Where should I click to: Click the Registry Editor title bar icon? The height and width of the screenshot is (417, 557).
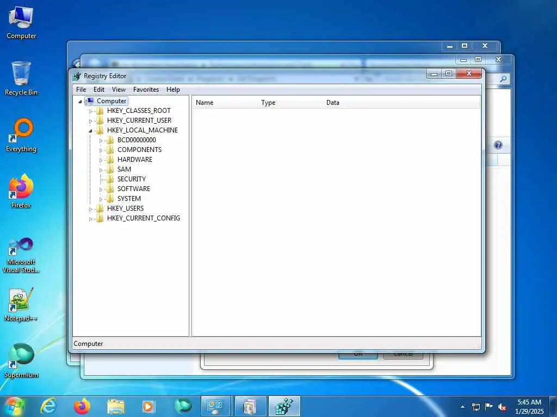coord(76,76)
